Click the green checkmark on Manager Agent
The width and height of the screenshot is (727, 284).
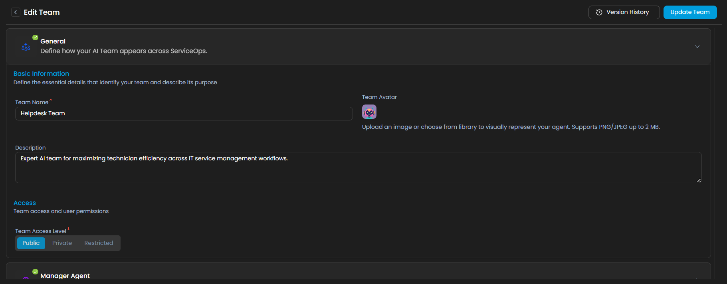coord(36,272)
